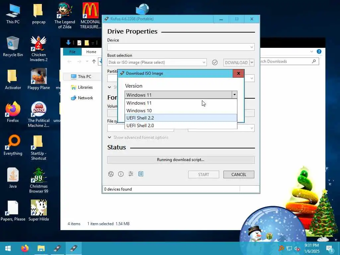The height and width of the screenshot is (255, 340).
Task: Open the File tab in Explorer
Action: click(72, 52)
